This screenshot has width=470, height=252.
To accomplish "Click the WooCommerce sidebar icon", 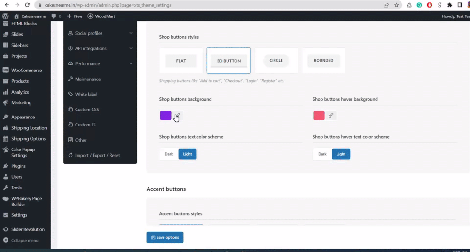I will 5,70.
